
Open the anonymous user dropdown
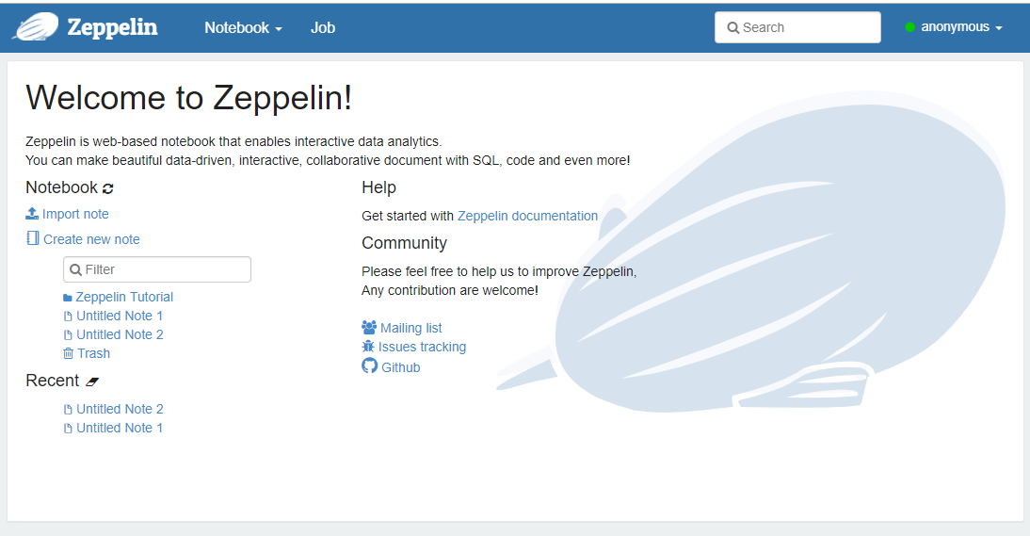[x=961, y=27]
